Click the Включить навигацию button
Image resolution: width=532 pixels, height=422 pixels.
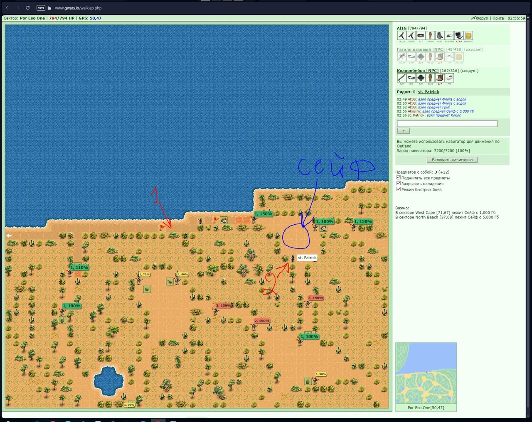coord(452,160)
